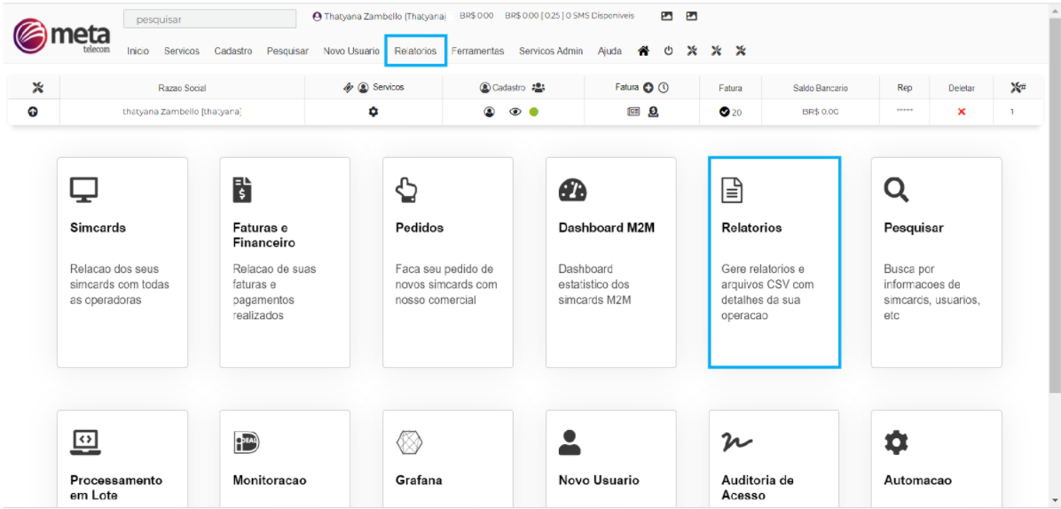This screenshot has height=509, width=1061.
Task: Click the document icon on Relatorios card
Action: pos(732,191)
